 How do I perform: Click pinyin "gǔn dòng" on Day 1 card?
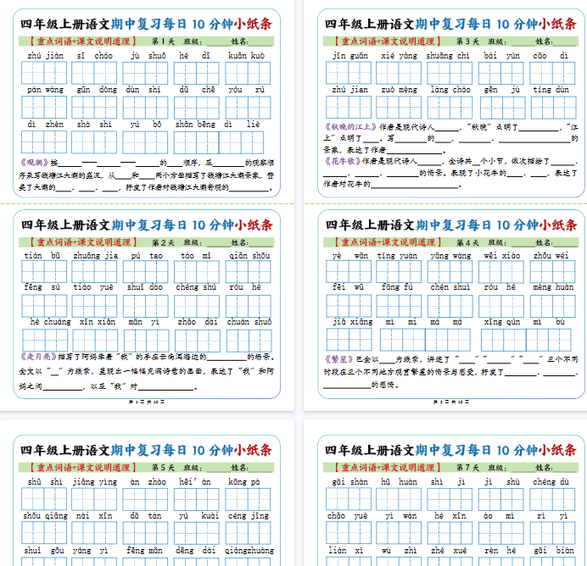[x=97, y=90]
